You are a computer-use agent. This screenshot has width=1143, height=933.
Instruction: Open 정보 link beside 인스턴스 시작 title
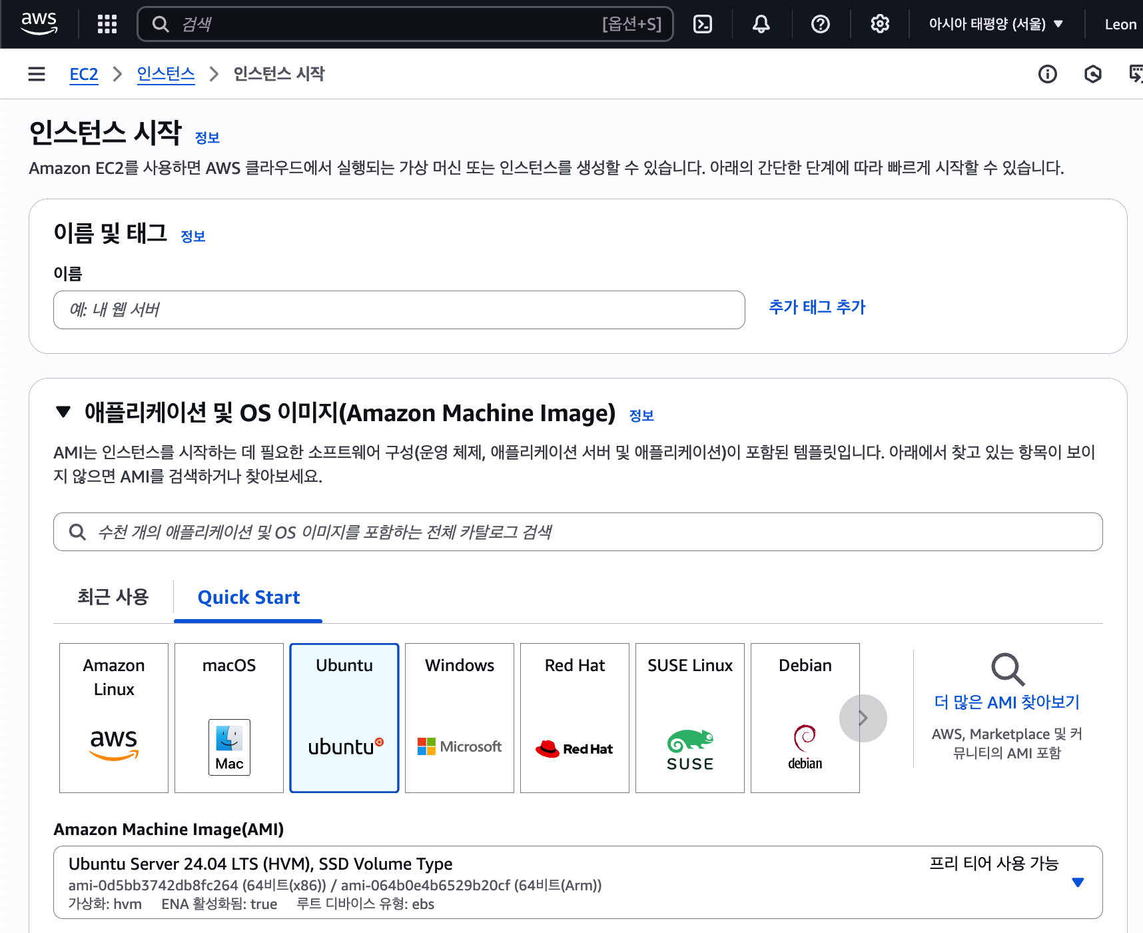coord(207,137)
